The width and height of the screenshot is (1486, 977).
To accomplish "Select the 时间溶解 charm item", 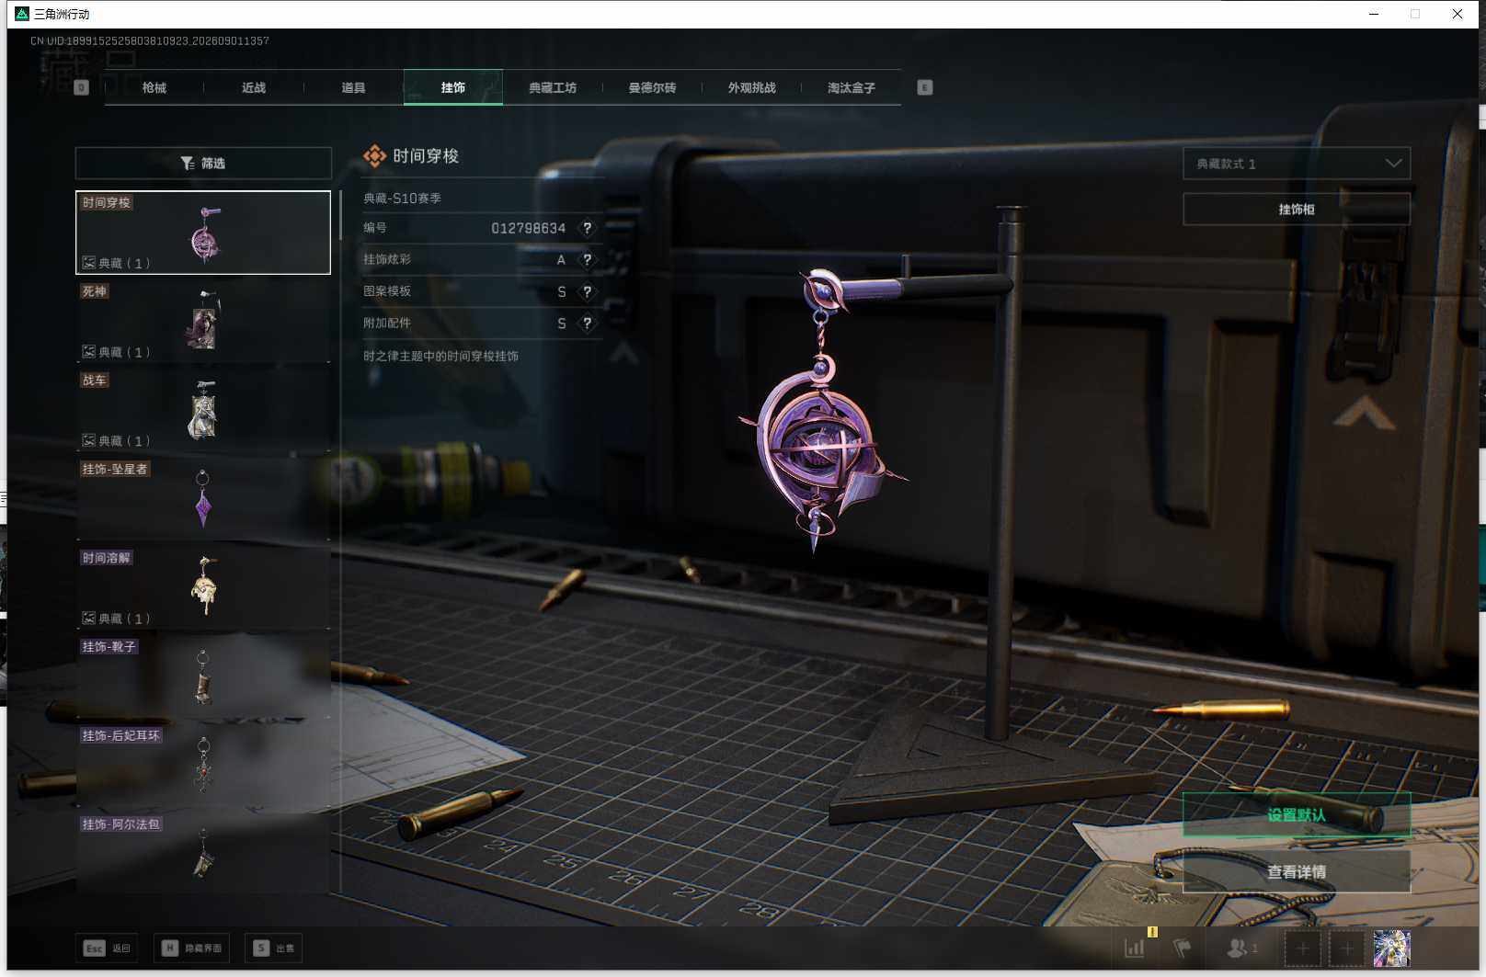I will (203, 588).
